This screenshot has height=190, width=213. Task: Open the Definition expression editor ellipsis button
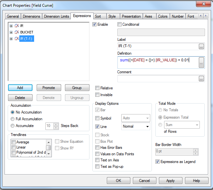[x=201, y=62]
